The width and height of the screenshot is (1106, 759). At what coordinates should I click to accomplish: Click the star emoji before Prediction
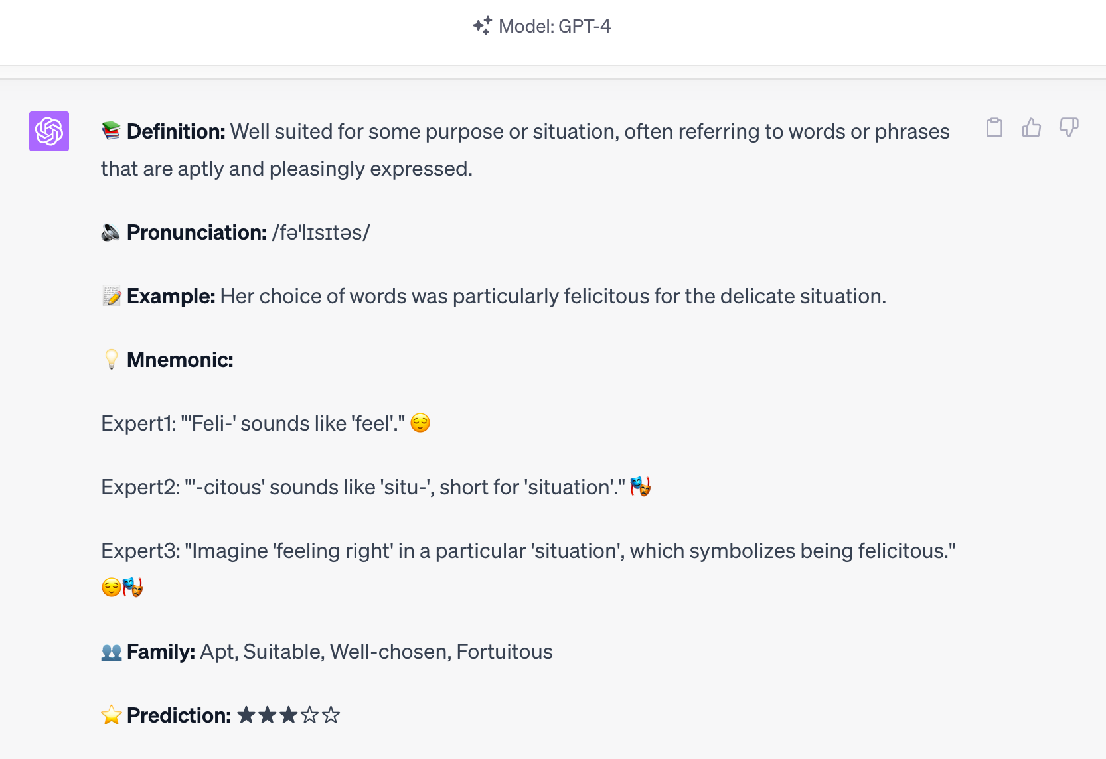[x=110, y=715]
